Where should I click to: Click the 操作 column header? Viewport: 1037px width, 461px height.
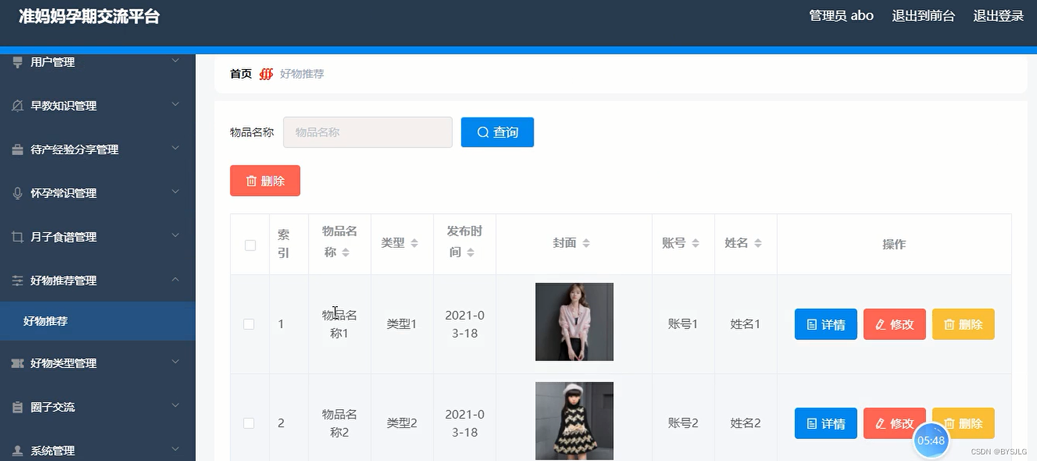pos(894,244)
